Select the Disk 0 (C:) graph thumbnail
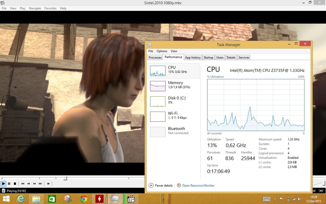This screenshot has height=204, width=326. tap(158, 101)
